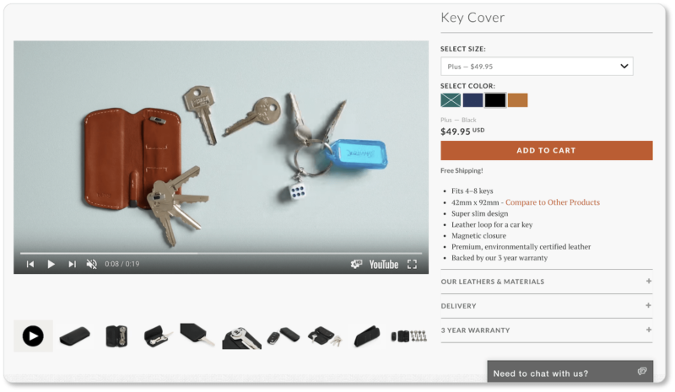675x392 pixels.
Task: Open the video player settings gear
Action: (x=356, y=264)
